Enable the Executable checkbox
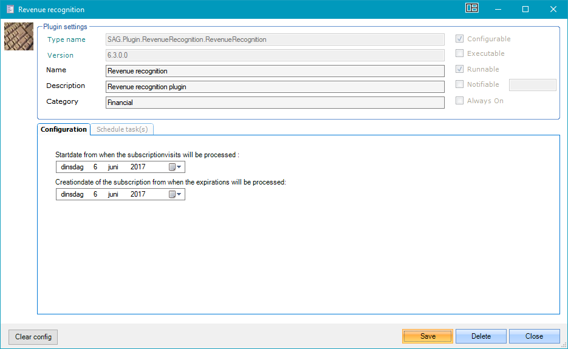 (x=460, y=53)
